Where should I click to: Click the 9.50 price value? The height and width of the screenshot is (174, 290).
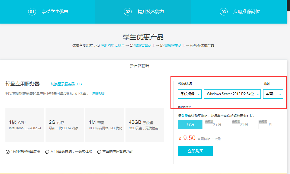(189, 138)
